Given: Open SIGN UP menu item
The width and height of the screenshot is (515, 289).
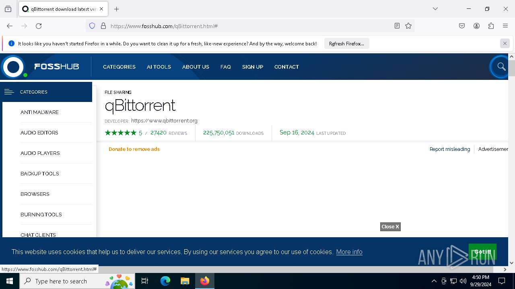Looking at the screenshot, I should coord(253,67).
